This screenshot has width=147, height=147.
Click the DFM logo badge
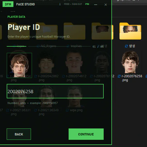pos(8,4)
